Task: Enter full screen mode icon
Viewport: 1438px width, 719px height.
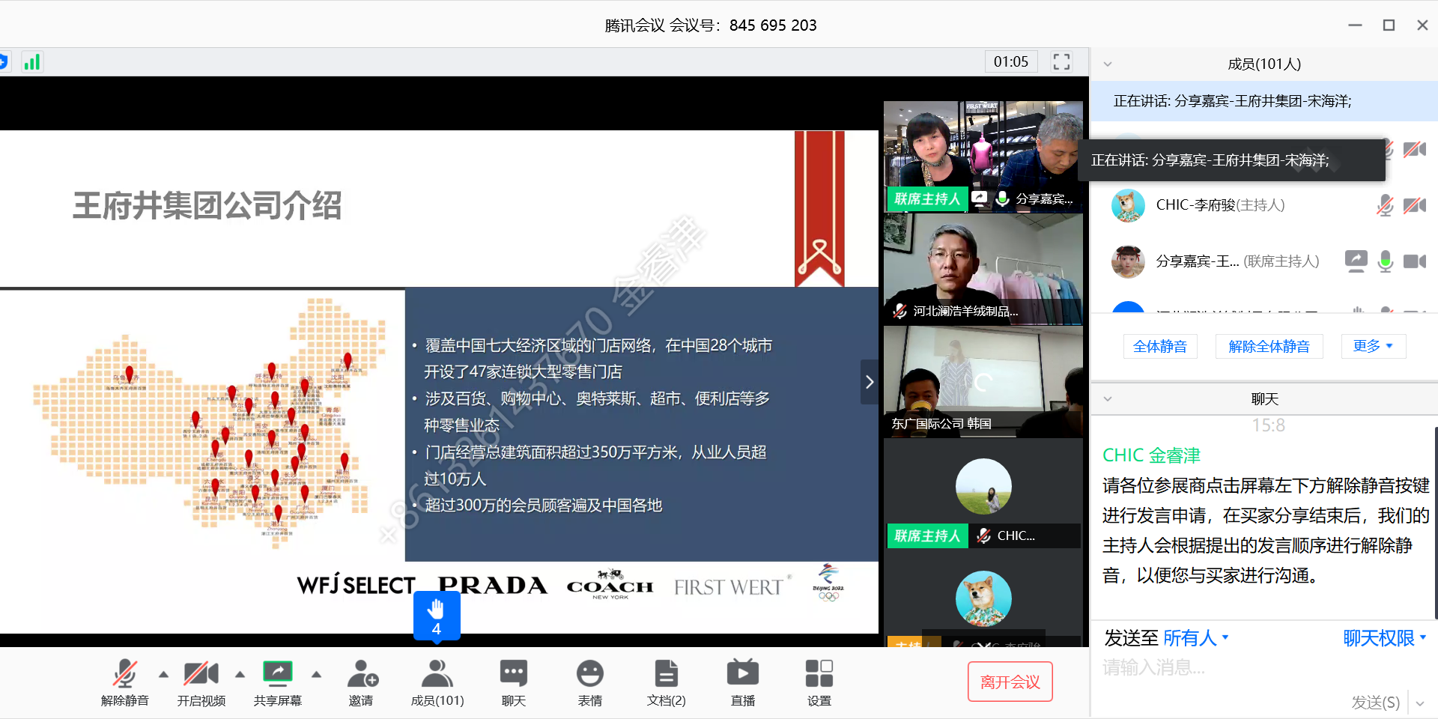Action: coord(1061,61)
